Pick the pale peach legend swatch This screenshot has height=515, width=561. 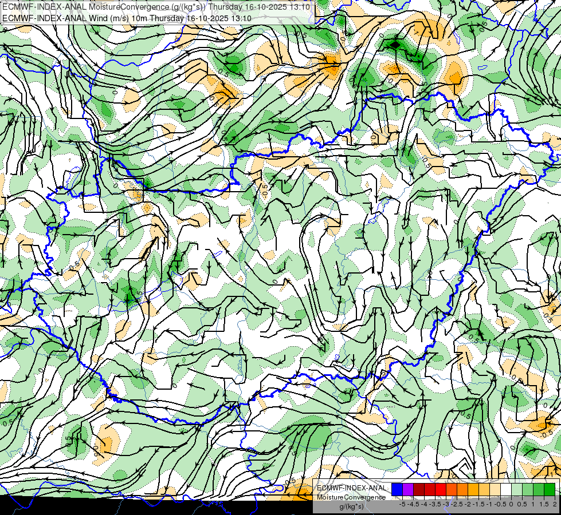click(x=495, y=489)
